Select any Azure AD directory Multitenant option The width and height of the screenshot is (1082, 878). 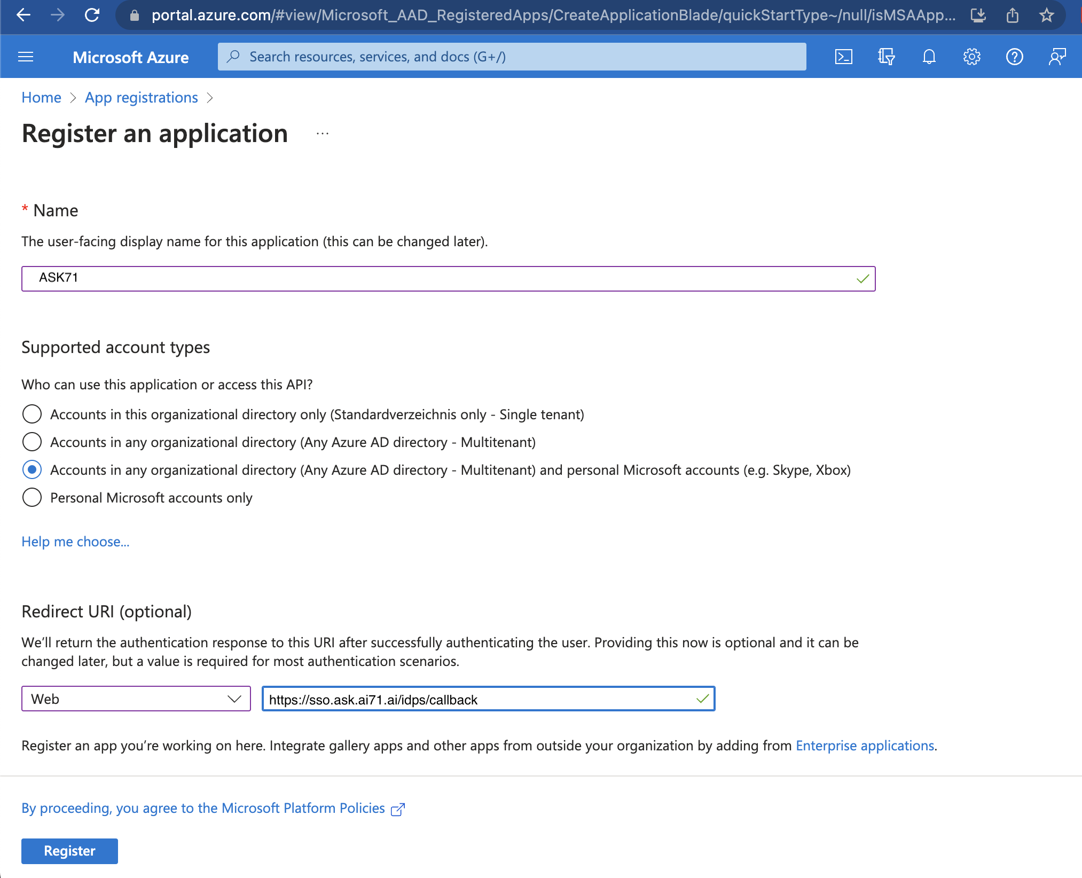tap(32, 442)
